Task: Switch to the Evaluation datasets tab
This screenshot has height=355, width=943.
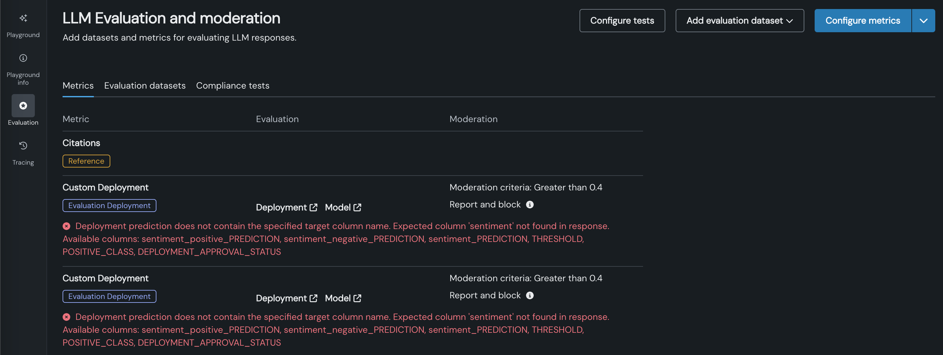Action: tap(144, 86)
